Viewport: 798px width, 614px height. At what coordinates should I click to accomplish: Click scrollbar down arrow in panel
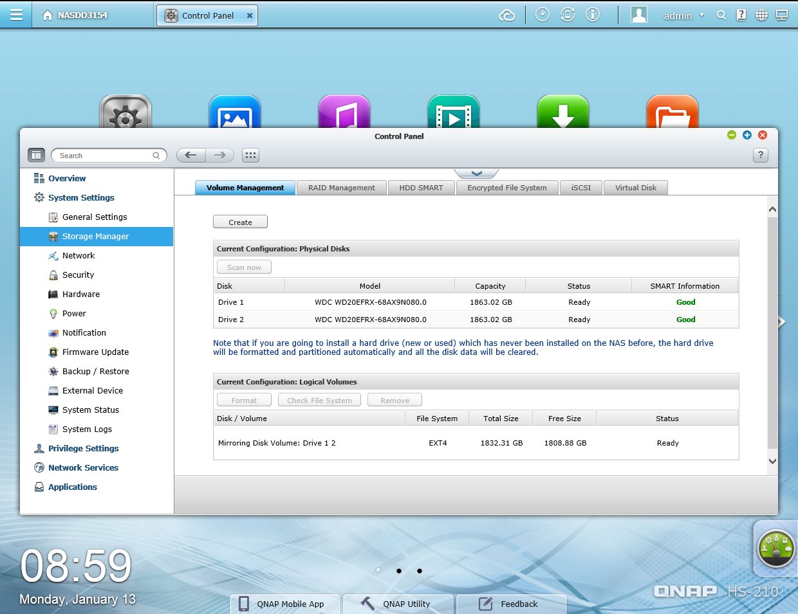coord(772,461)
